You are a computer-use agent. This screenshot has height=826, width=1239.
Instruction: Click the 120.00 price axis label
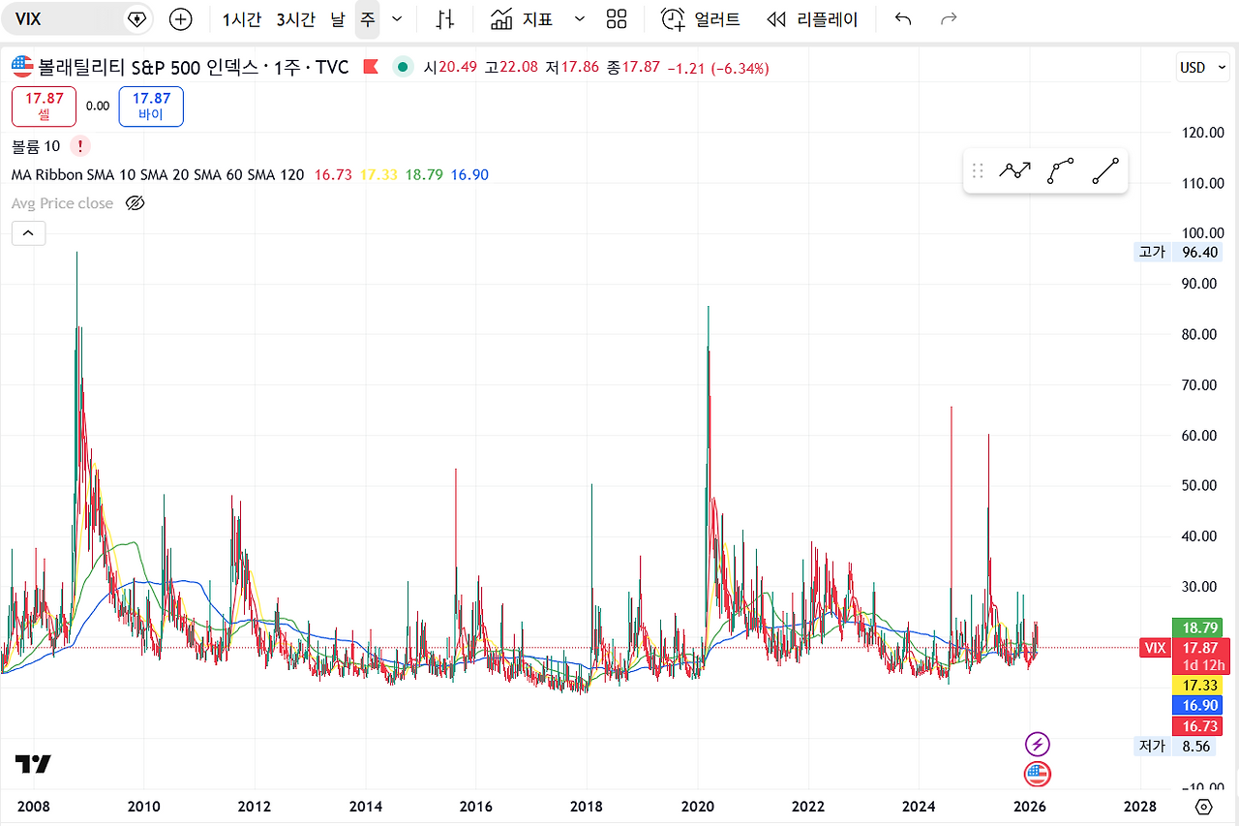1202,133
